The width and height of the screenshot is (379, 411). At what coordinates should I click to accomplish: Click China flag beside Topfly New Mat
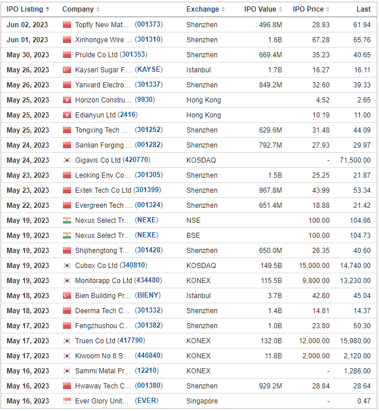click(x=67, y=25)
